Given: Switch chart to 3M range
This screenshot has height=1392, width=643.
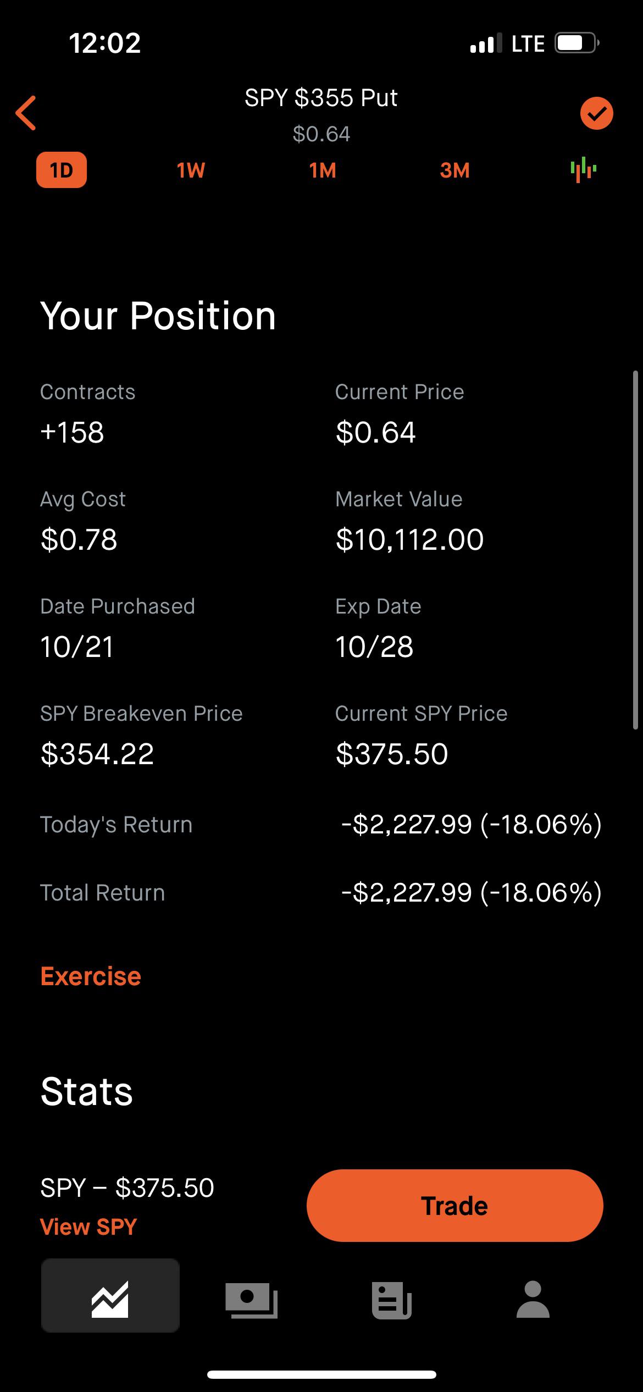Looking at the screenshot, I should [x=454, y=170].
